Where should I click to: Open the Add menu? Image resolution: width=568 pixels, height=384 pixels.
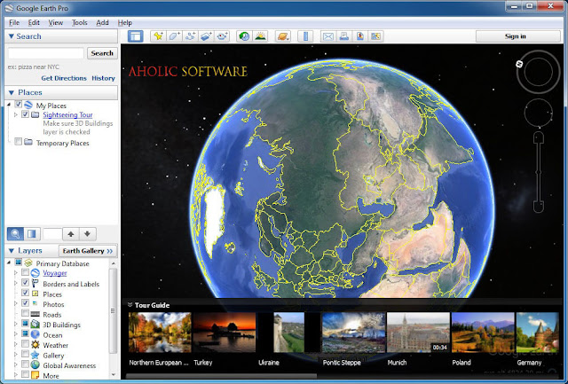(102, 22)
